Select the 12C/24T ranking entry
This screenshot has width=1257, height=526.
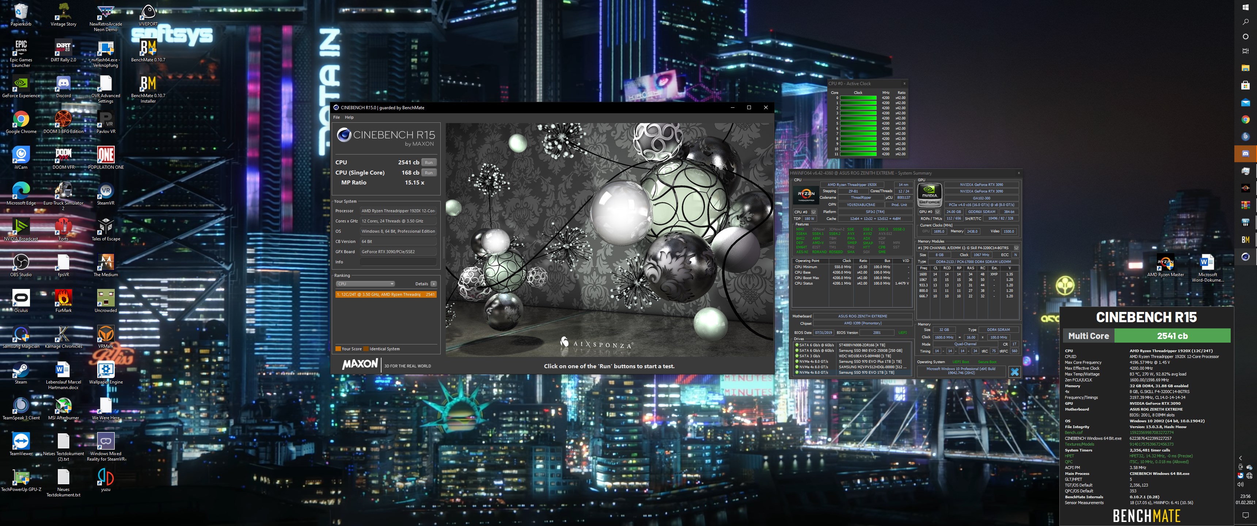click(386, 294)
